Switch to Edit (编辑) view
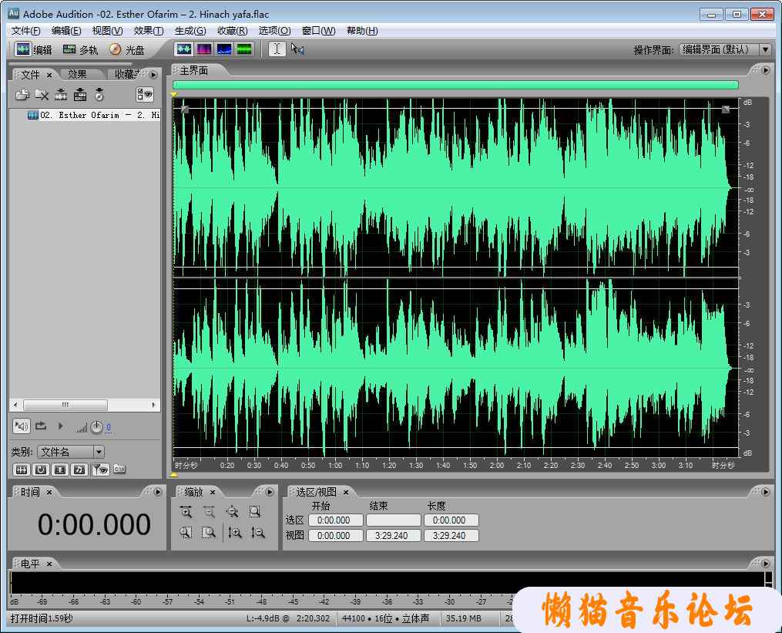Image resolution: width=782 pixels, height=633 pixels. [34, 49]
